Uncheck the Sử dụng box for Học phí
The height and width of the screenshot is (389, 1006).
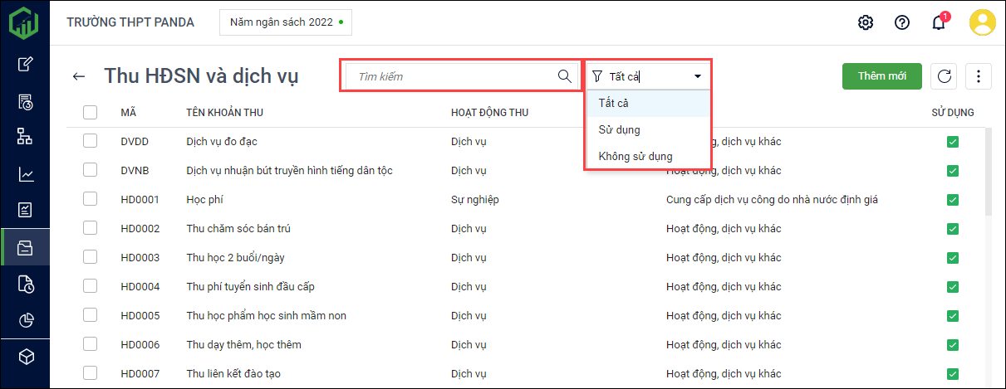click(x=952, y=200)
